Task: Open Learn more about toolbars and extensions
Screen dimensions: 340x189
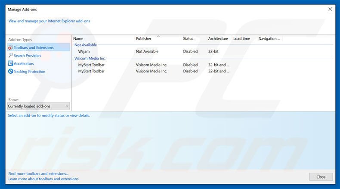Action: tap(43, 179)
